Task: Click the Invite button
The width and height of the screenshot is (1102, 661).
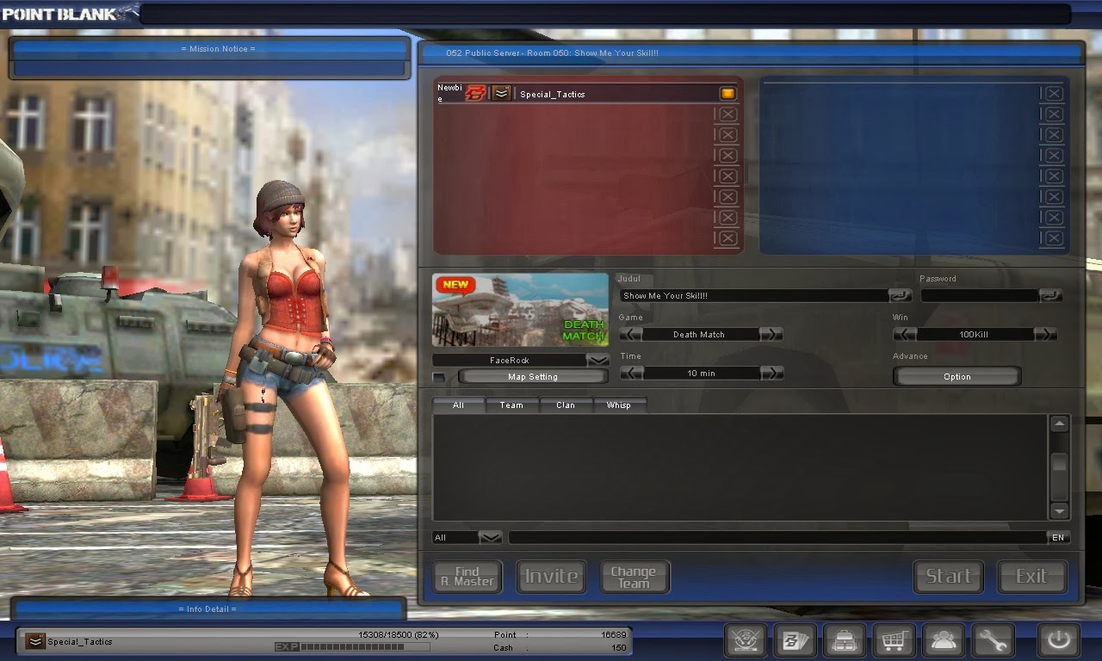Action: coord(551,577)
